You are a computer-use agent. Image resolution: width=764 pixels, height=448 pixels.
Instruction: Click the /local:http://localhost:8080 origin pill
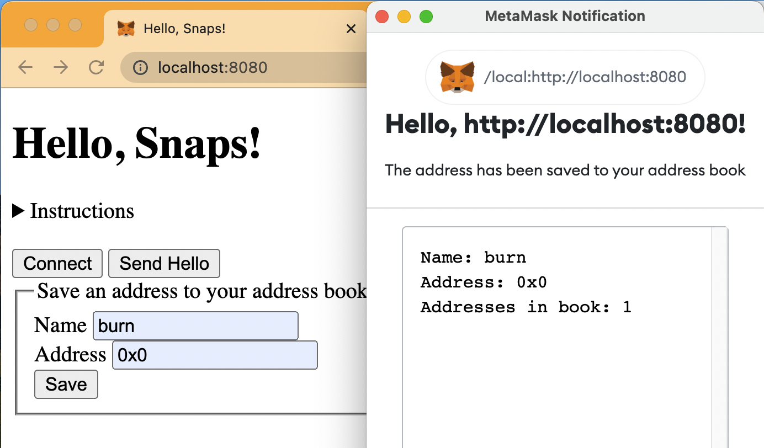[x=565, y=77]
